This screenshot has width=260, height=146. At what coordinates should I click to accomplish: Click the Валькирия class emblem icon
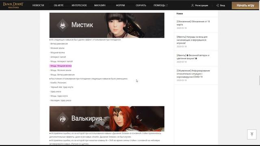(63, 118)
